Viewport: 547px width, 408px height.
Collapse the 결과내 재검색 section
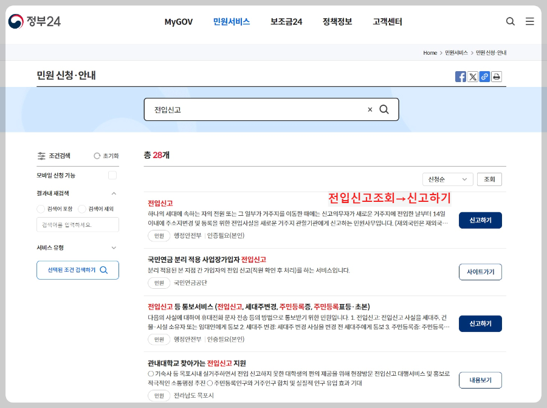113,194
